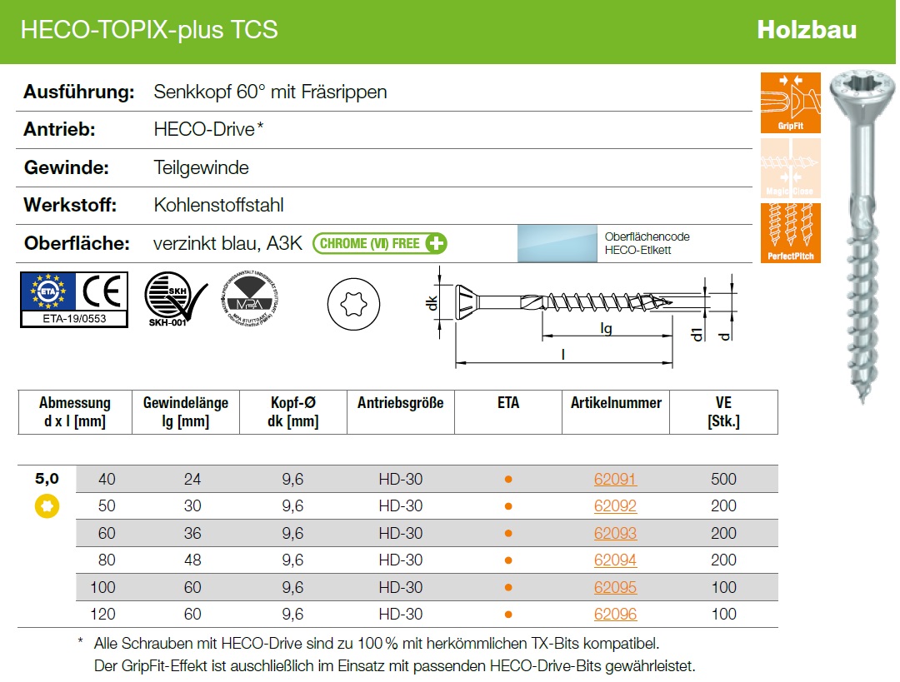Click the PerfectPitch feature icon
The height and width of the screenshot is (682, 900).
pyautogui.click(x=790, y=233)
